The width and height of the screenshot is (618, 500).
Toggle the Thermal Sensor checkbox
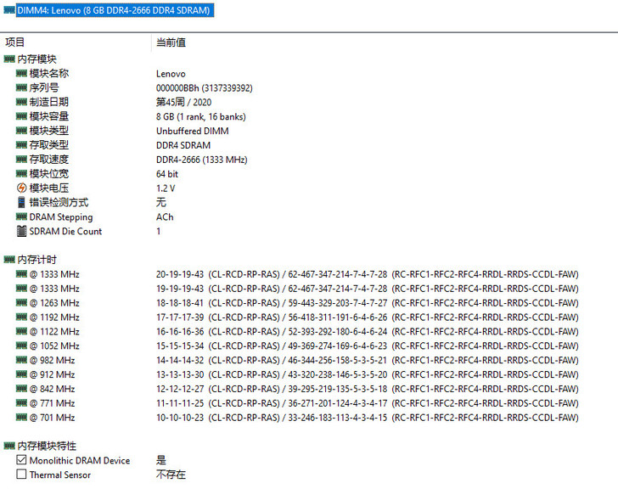point(22,474)
